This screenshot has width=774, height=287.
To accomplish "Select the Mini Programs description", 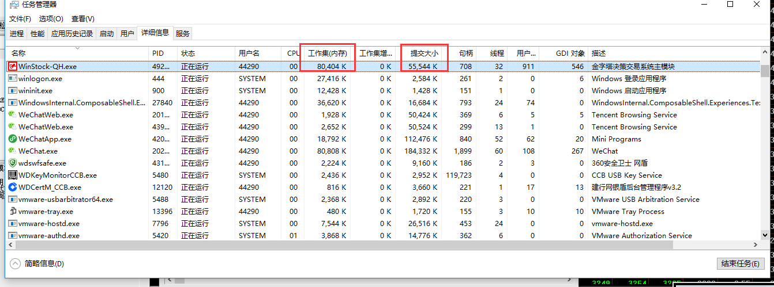I will pyautogui.click(x=617, y=139).
